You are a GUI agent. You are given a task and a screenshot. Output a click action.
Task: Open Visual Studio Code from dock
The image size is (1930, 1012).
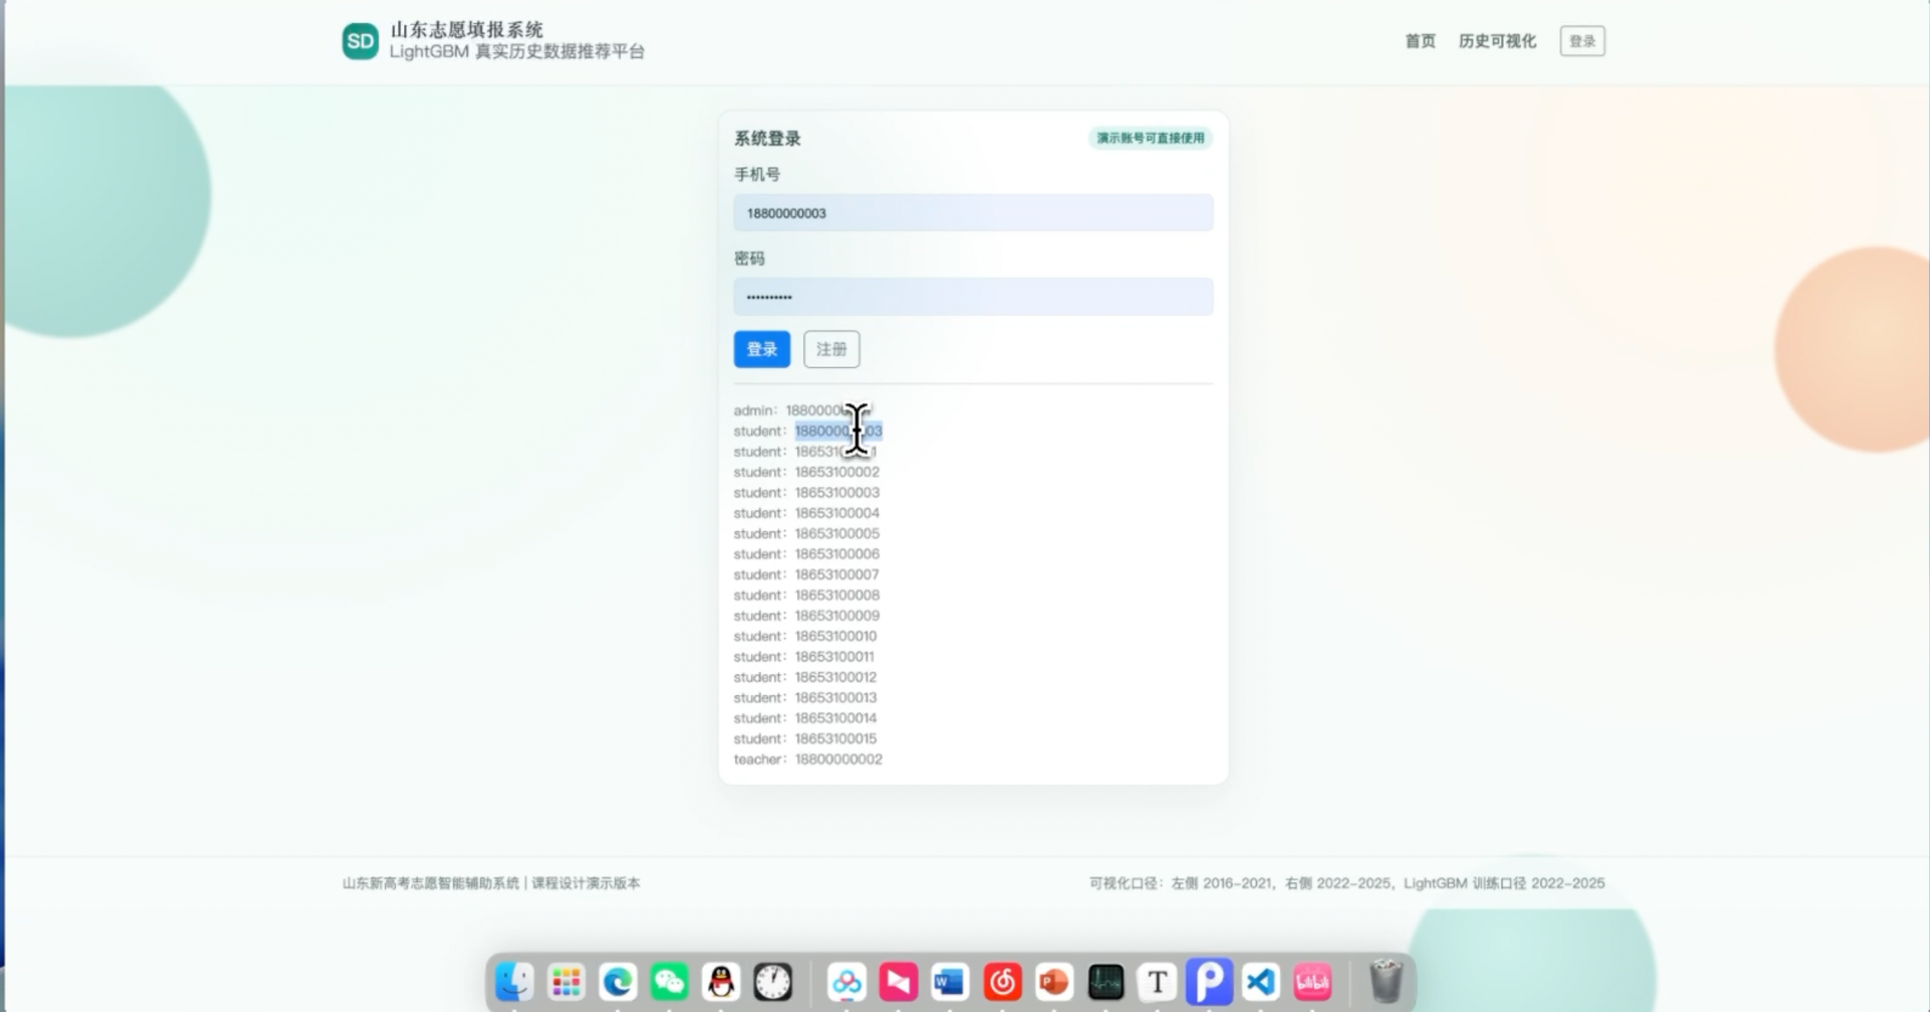pyautogui.click(x=1261, y=982)
